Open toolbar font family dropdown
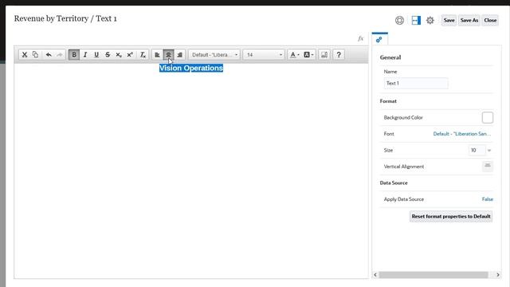 pyautogui.click(x=214, y=55)
